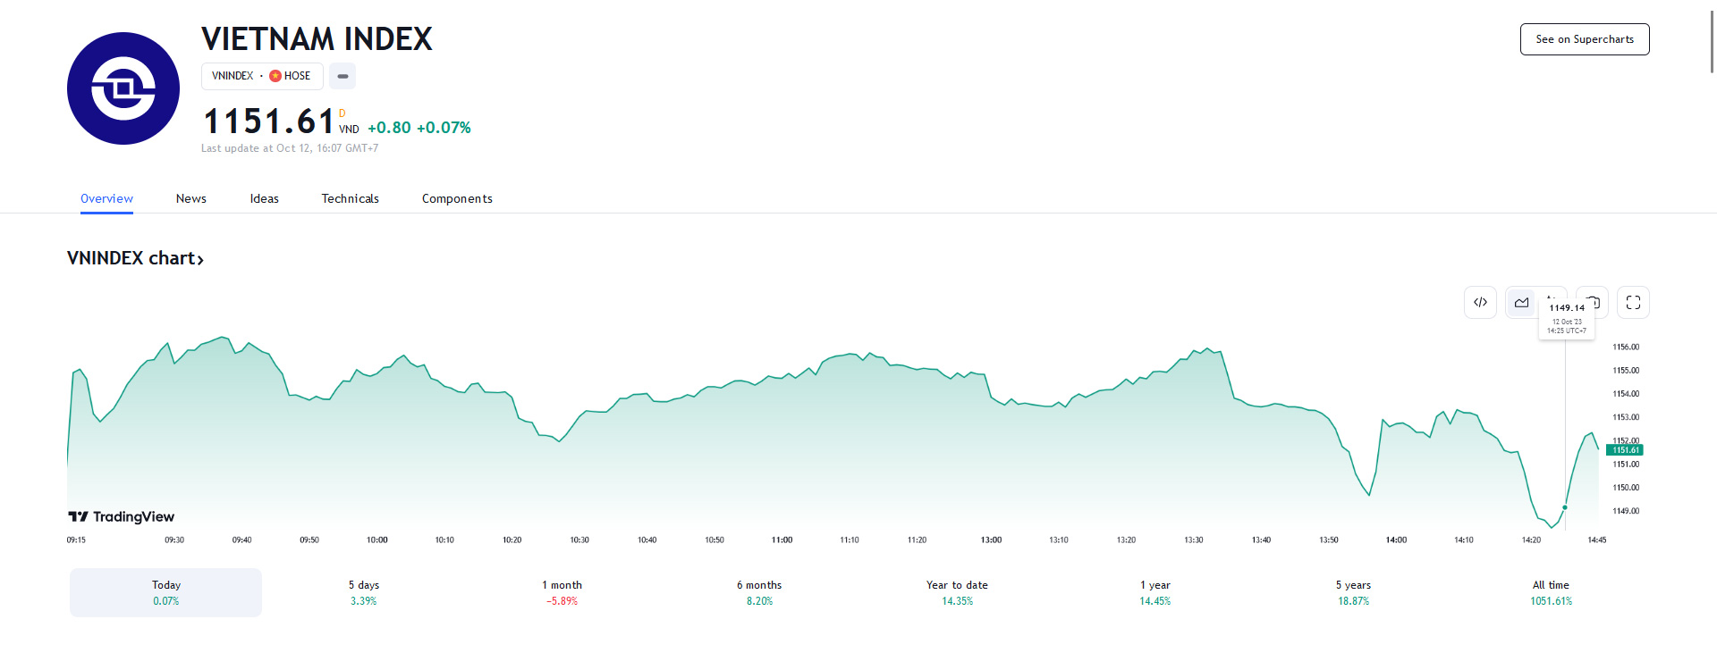This screenshot has width=1717, height=653.
Task: Open chart in fullscreen mode
Action: 1633,303
